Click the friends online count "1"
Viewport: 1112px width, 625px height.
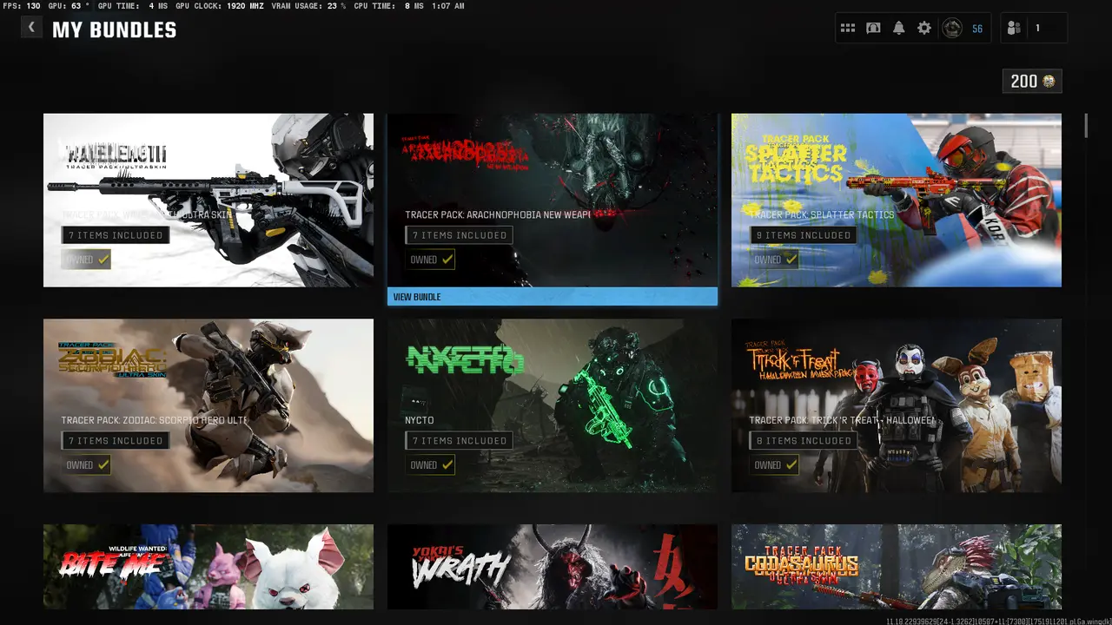[x=1037, y=29]
